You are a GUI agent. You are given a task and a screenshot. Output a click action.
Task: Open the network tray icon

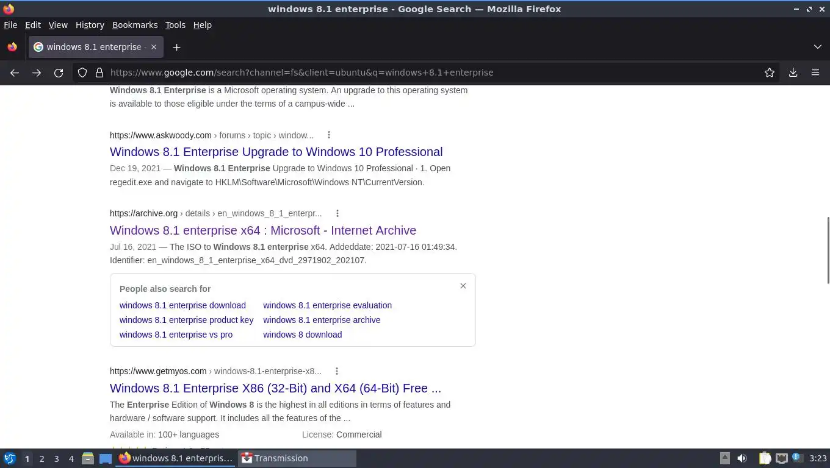[782, 458]
